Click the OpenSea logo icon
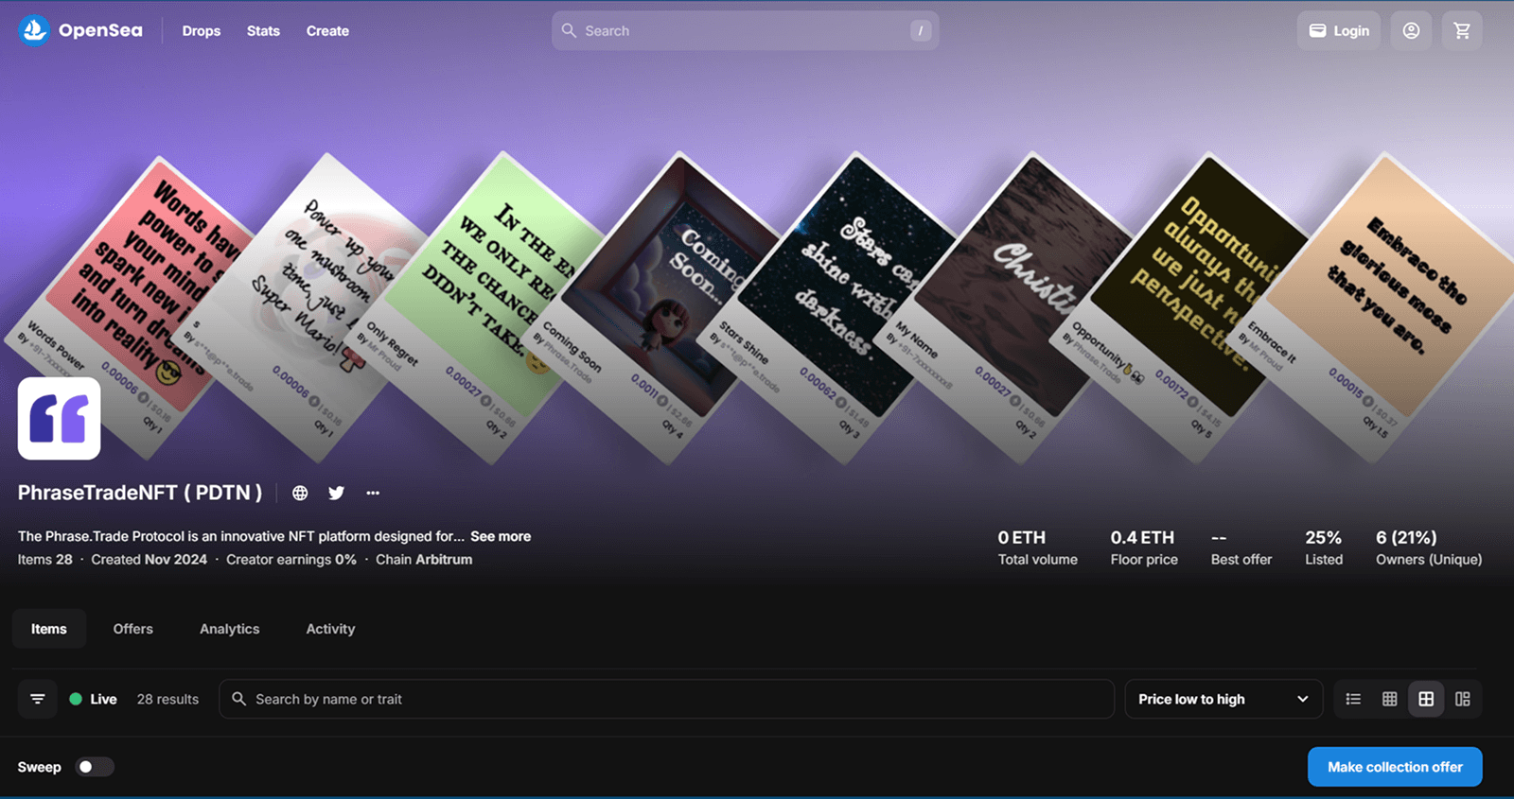The image size is (1514, 799). 34,30
